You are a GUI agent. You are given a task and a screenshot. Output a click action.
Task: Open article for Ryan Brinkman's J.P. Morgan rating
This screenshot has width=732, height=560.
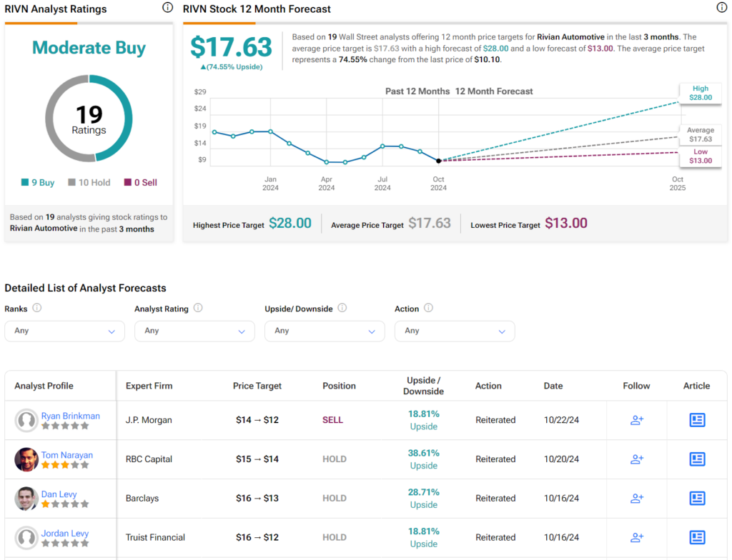[x=697, y=420]
